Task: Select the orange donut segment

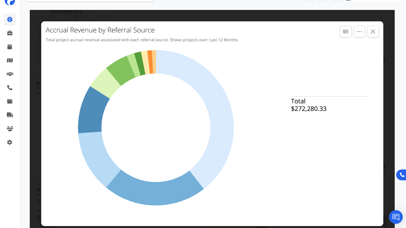Action: [x=150, y=62]
